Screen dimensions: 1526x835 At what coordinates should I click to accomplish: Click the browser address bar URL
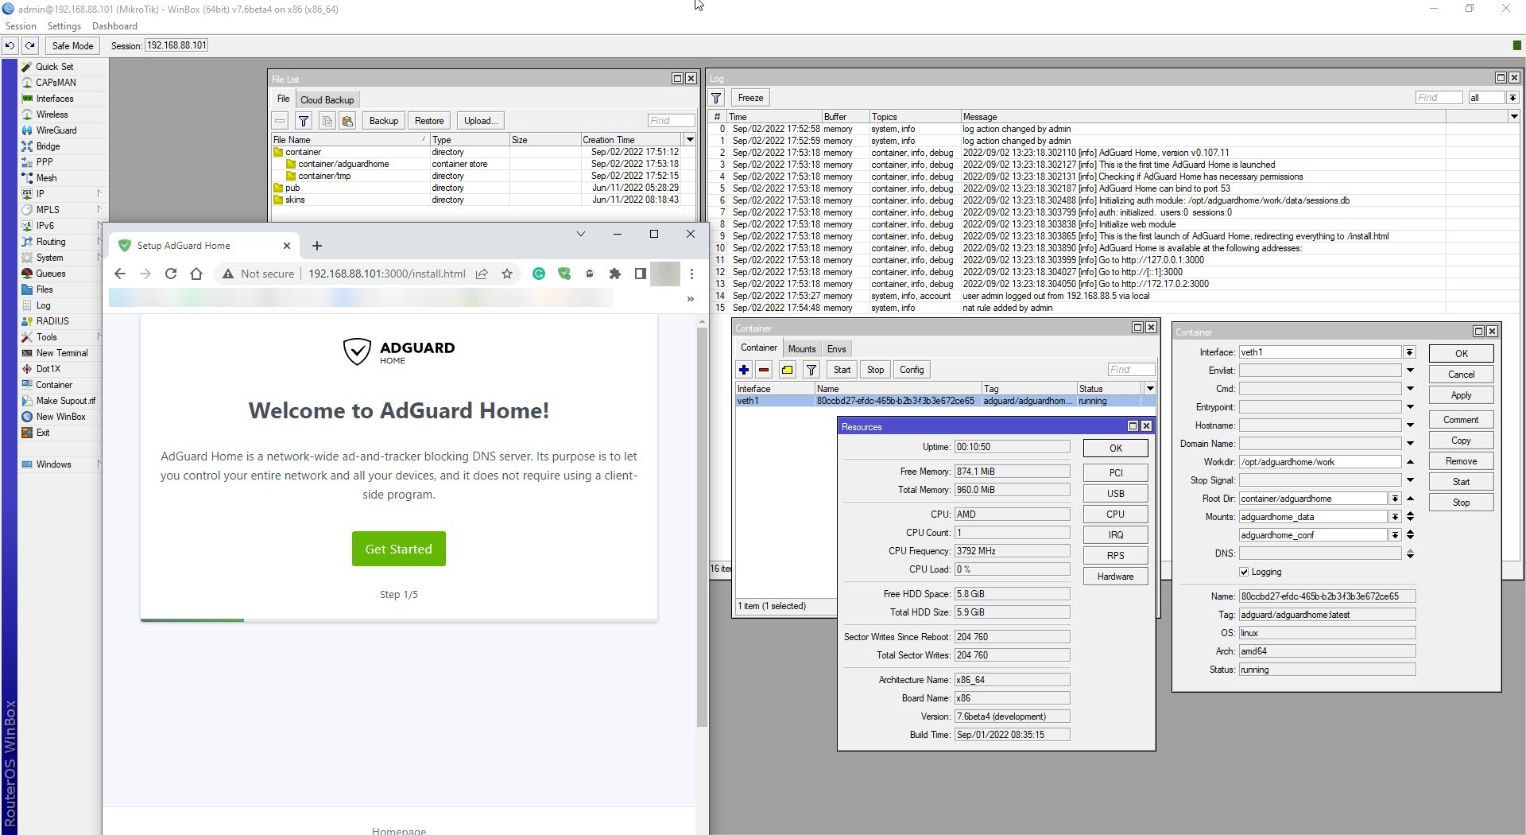pos(387,274)
